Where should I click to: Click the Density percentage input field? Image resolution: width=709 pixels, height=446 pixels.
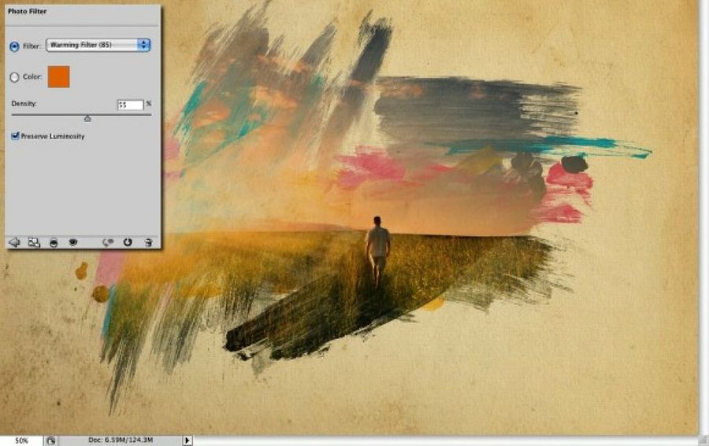coord(130,105)
